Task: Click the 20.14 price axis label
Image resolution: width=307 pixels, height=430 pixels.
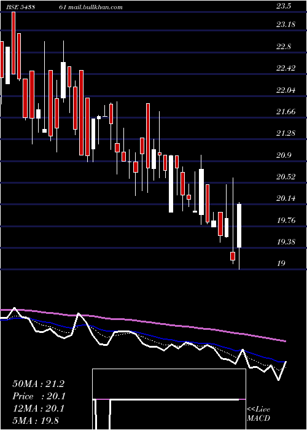Action: (286, 198)
